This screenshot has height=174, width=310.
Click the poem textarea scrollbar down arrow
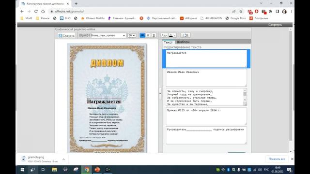(245, 100)
